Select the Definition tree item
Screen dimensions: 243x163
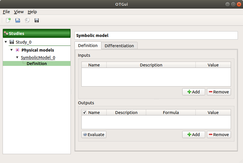37,64
